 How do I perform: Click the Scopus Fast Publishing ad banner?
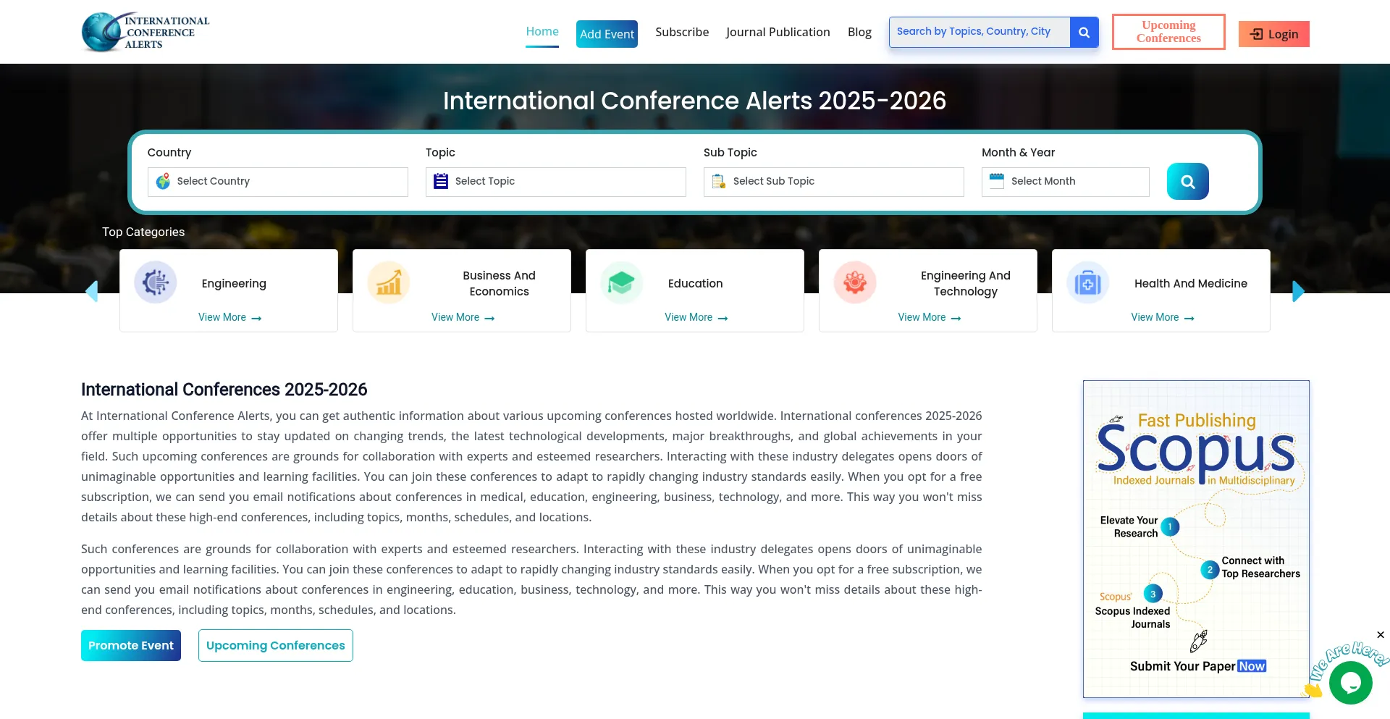[1196, 539]
